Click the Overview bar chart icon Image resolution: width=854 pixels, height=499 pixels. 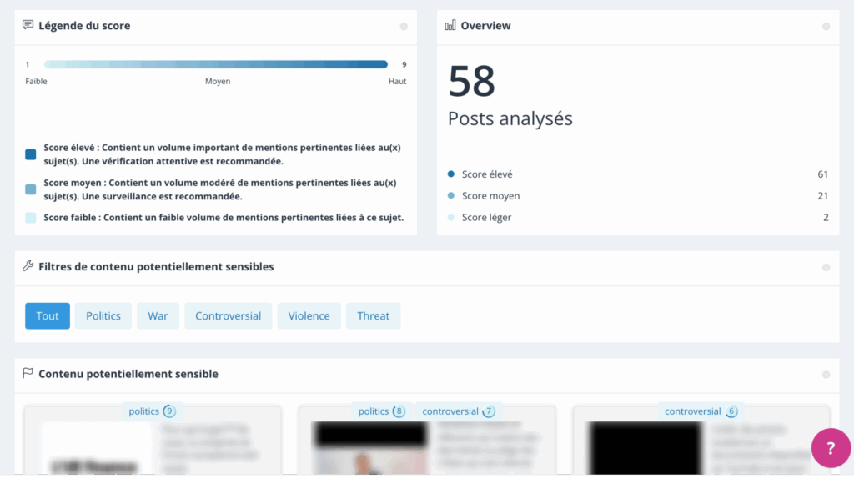coord(450,26)
